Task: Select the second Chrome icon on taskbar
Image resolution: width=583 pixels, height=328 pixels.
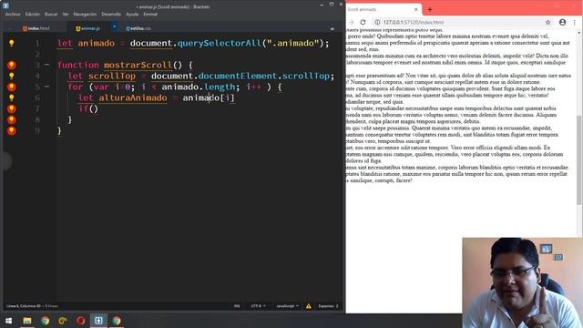Action: pyautogui.click(x=117, y=321)
